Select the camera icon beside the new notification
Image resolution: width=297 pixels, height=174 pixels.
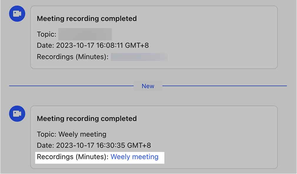[17, 114]
